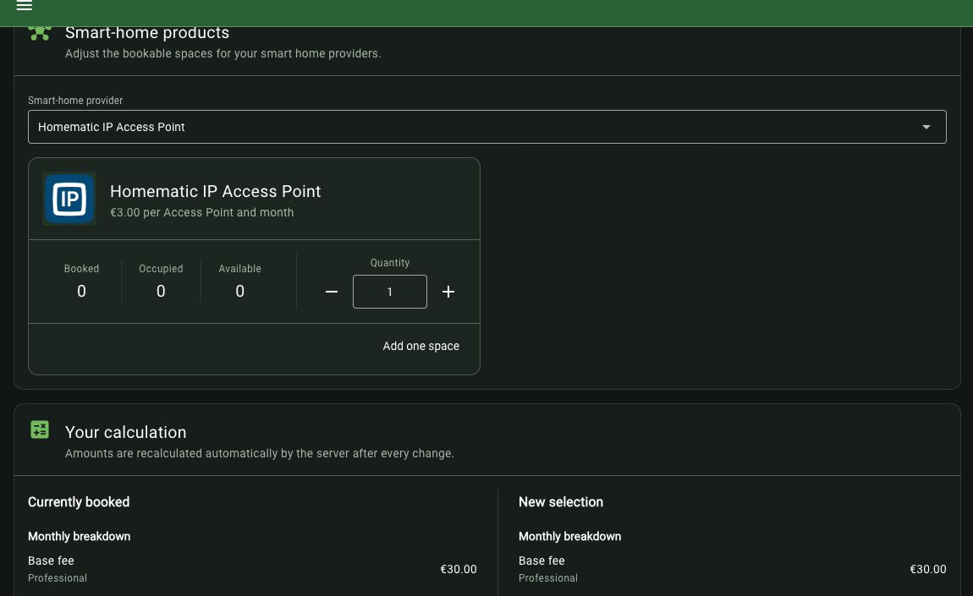Click the Base fee label under Currently booked
This screenshot has height=596, width=973.
coord(51,560)
